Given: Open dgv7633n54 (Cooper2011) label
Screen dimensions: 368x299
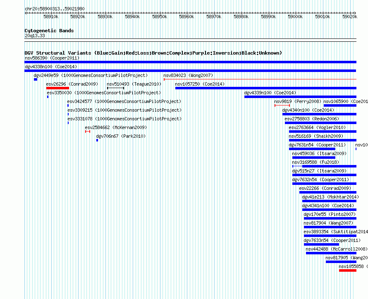Looking at the screenshot, I should (332, 240).
